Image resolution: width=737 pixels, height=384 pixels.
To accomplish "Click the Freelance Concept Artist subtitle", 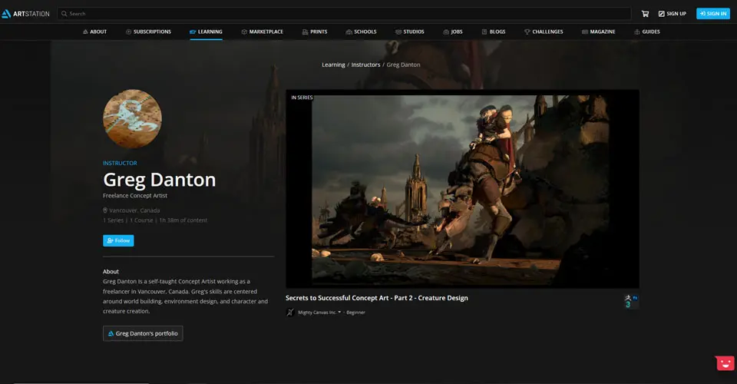I will pos(135,196).
